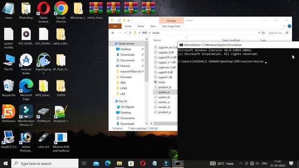Open the Share ribbon tab
Screen dimensions: 299x168
click(141, 26)
